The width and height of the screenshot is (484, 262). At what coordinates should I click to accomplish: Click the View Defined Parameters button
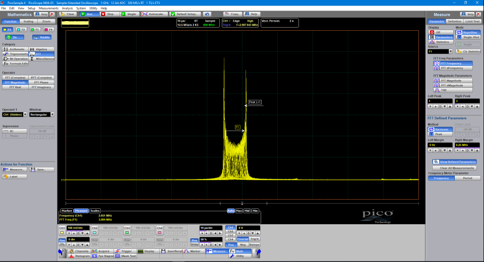click(454, 161)
